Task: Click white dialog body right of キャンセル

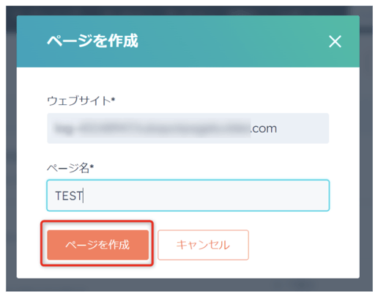Action: point(303,245)
